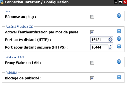Viewport: 127px width, 101px height.
Task: Open help for Proxy Wake on LAN
Action: pos(119,62)
